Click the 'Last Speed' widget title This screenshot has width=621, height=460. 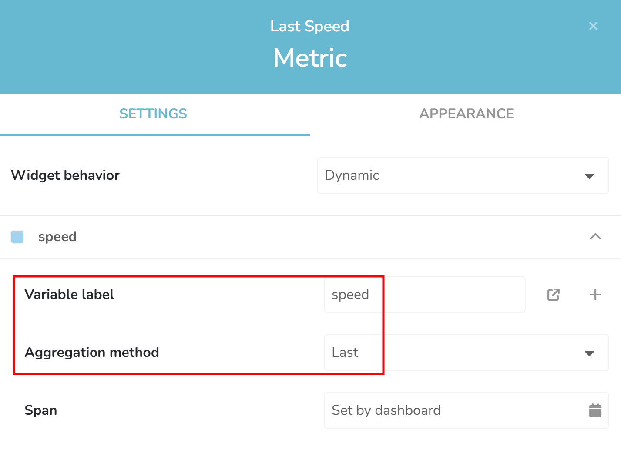pos(309,26)
